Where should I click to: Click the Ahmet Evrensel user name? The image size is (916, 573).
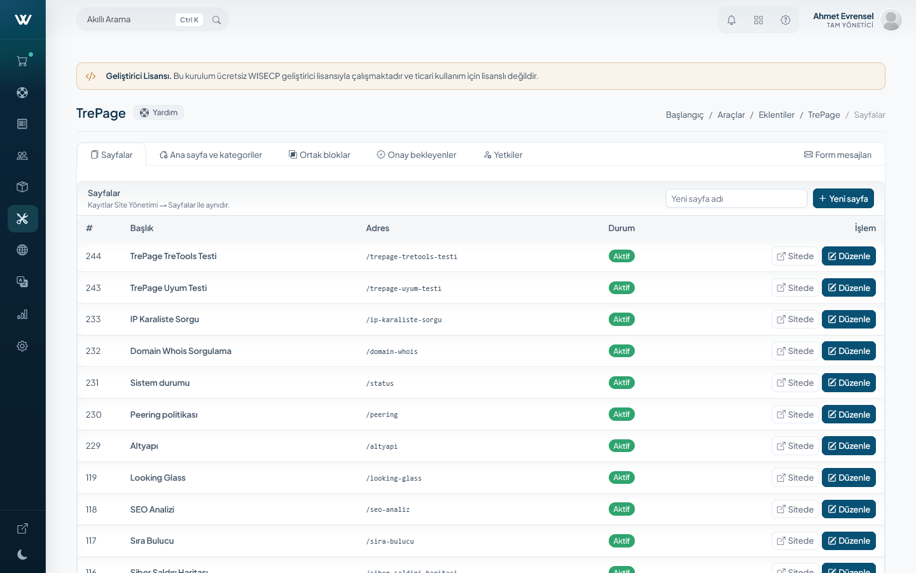click(843, 16)
